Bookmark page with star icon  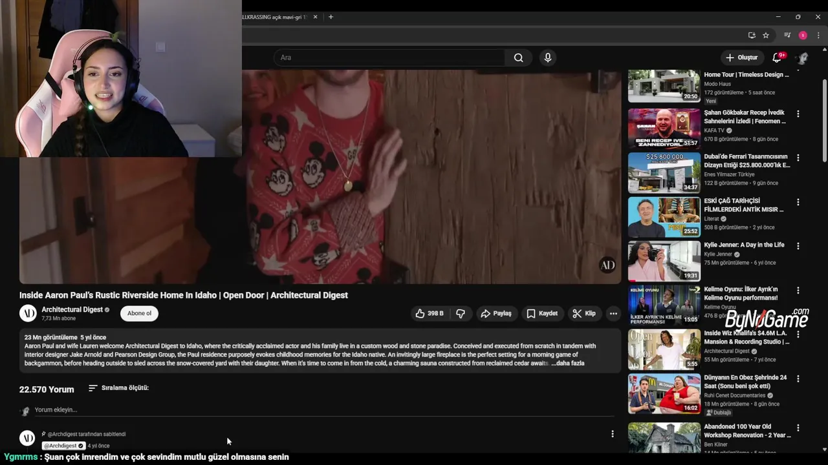pyautogui.click(x=766, y=35)
